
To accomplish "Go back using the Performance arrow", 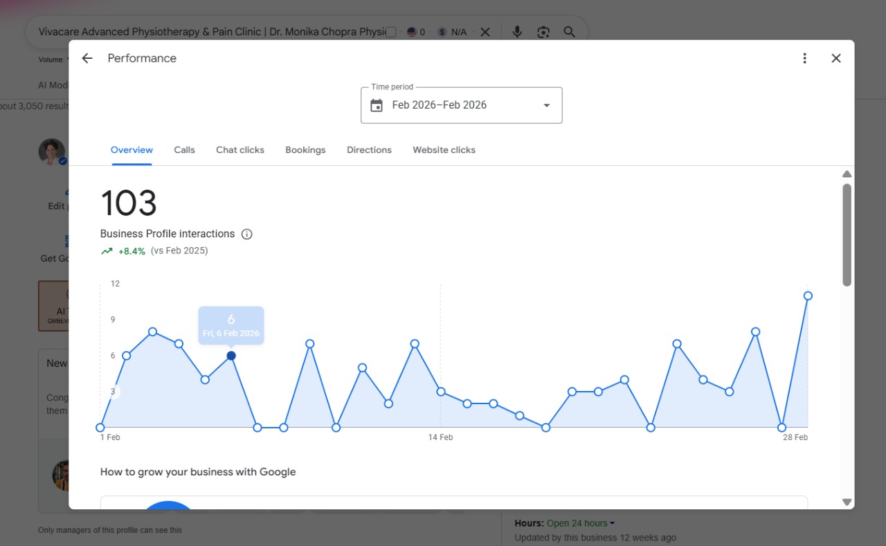I will 87,58.
